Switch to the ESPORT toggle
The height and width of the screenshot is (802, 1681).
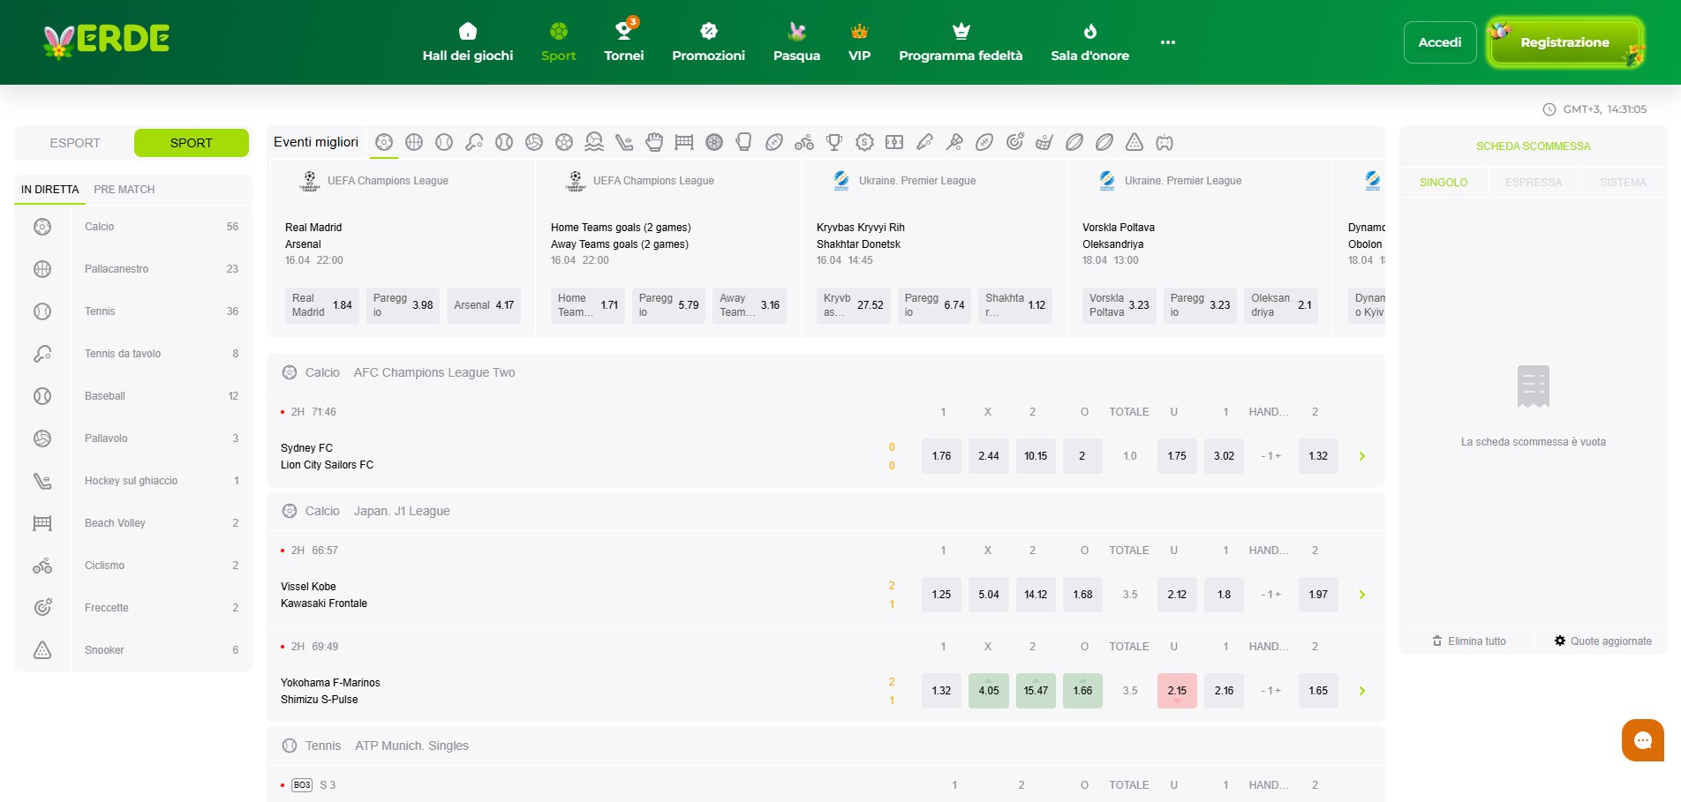[75, 143]
